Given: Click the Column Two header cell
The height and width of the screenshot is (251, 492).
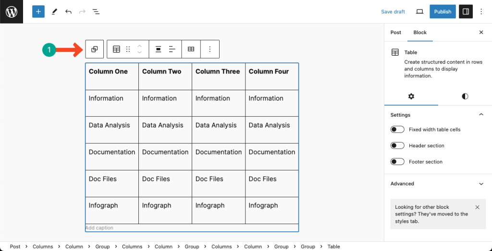Looking at the screenshot, I should [x=165, y=76].
